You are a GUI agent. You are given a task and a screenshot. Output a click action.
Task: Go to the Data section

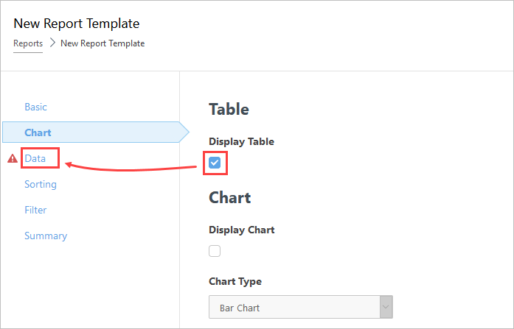[x=35, y=158]
